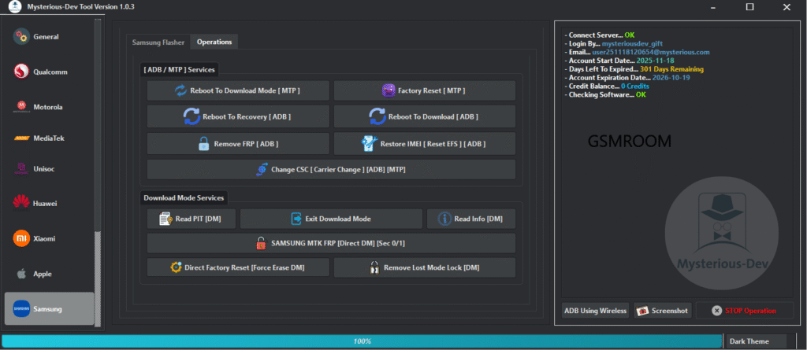This screenshot has height=350, width=807.
Task: Open Change CSC carrier change
Action: pos(331,169)
